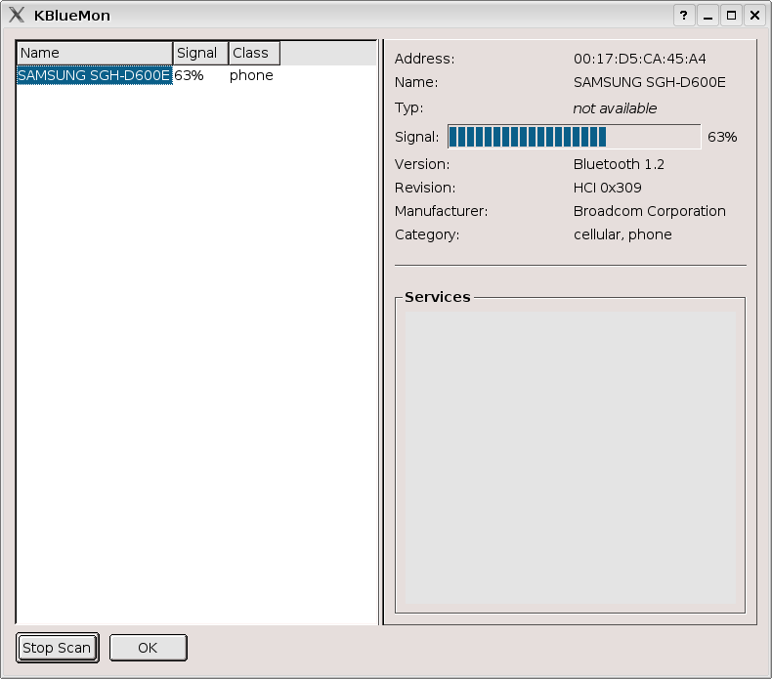Click the 63% label beside signal bar
This screenshot has height=679, width=772.
pos(722,137)
